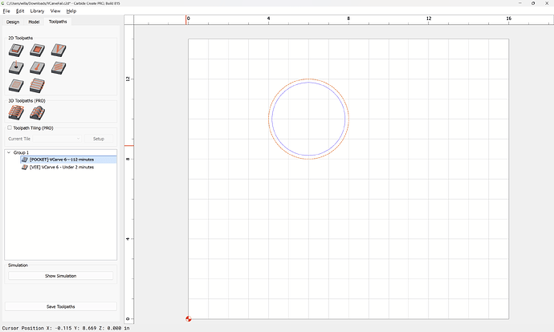This screenshot has height=332, width=554.
Task: Switch to the Model tab
Action: [34, 22]
